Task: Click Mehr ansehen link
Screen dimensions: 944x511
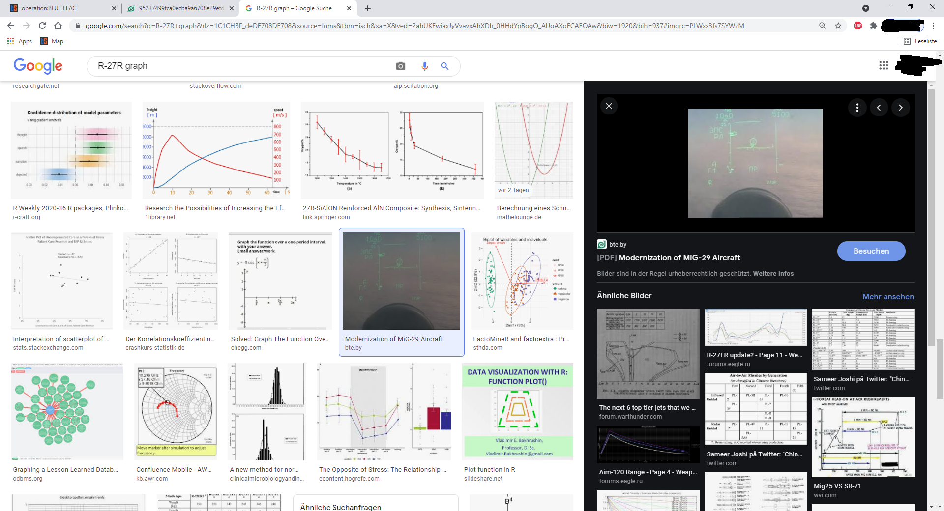Action: pos(888,297)
